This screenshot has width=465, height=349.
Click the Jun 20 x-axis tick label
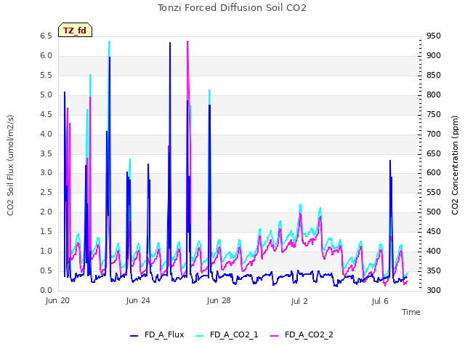[57, 300]
